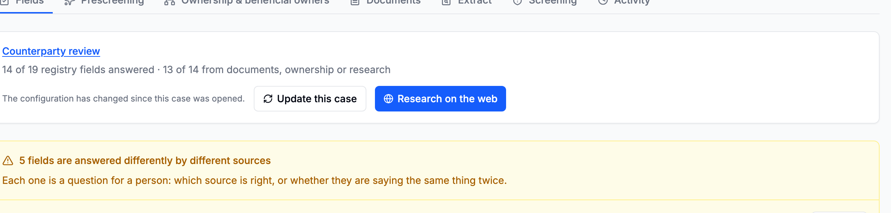The image size is (891, 213).
Task: Switch to the Prescreening tab
Action: coord(104,3)
